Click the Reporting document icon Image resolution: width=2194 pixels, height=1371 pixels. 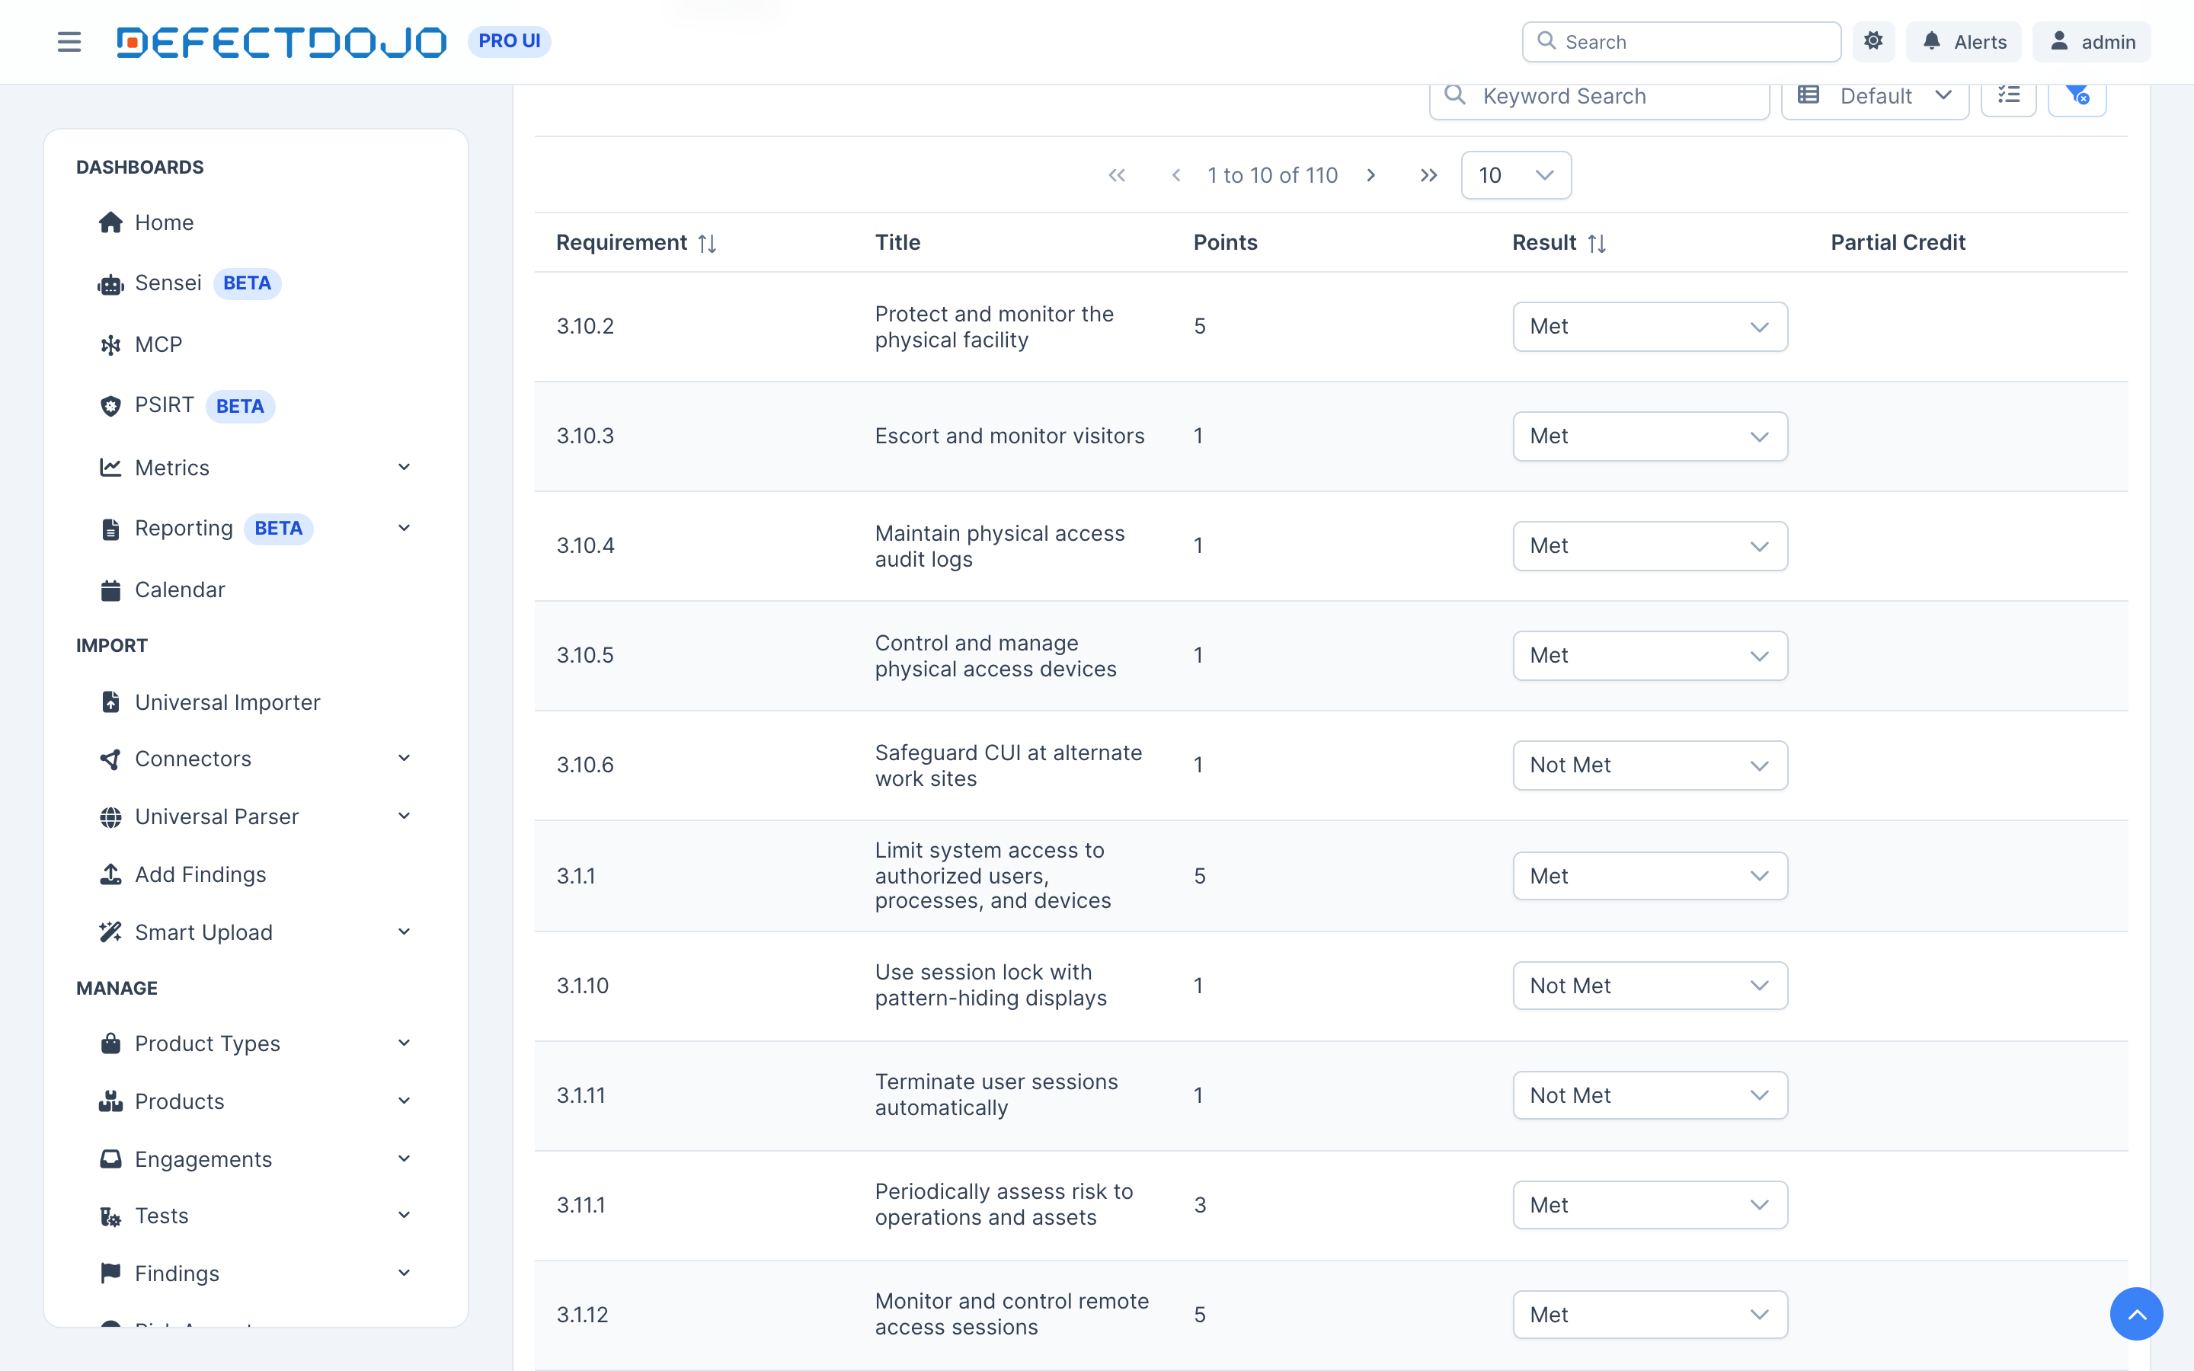[x=110, y=529]
